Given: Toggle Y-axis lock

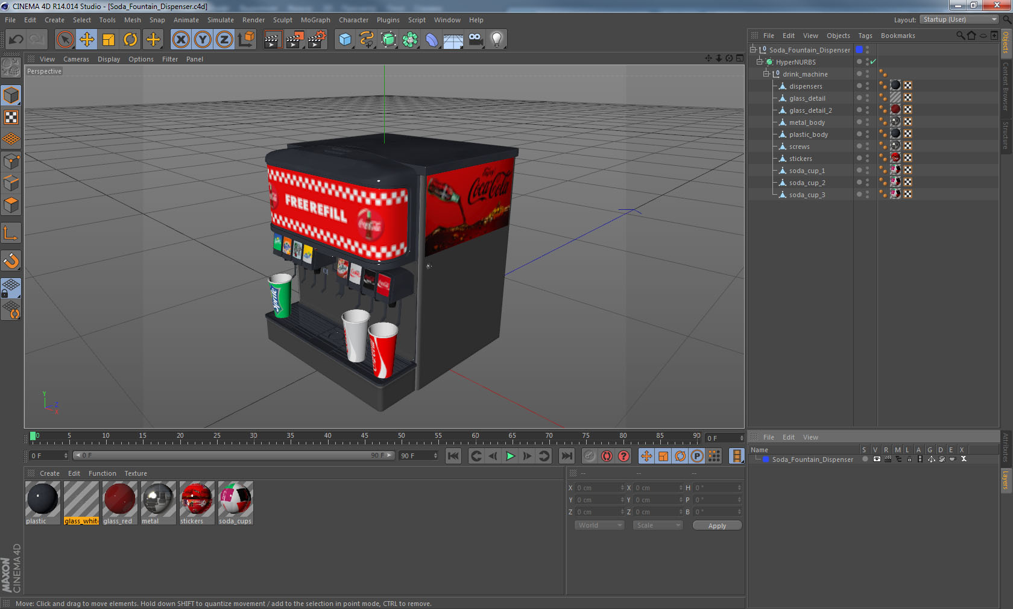Looking at the screenshot, I should click(203, 40).
